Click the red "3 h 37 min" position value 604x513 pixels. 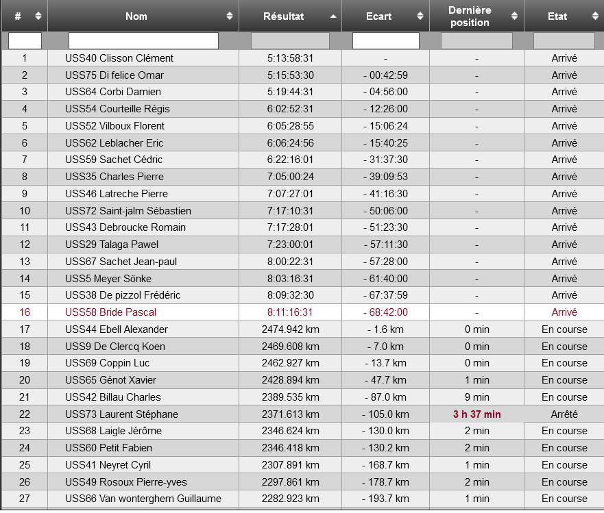click(x=476, y=414)
